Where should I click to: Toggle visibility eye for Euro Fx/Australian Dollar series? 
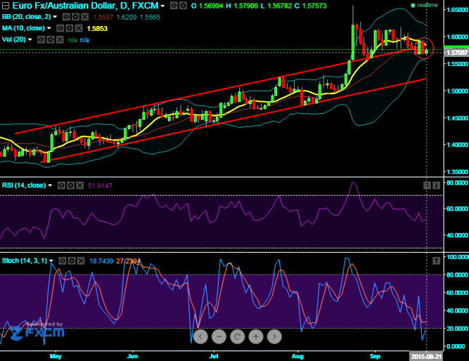pyautogui.click(x=173, y=6)
